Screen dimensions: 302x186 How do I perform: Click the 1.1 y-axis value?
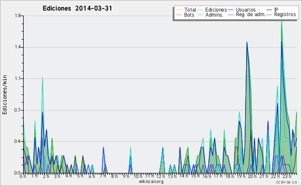[x=18, y=78]
